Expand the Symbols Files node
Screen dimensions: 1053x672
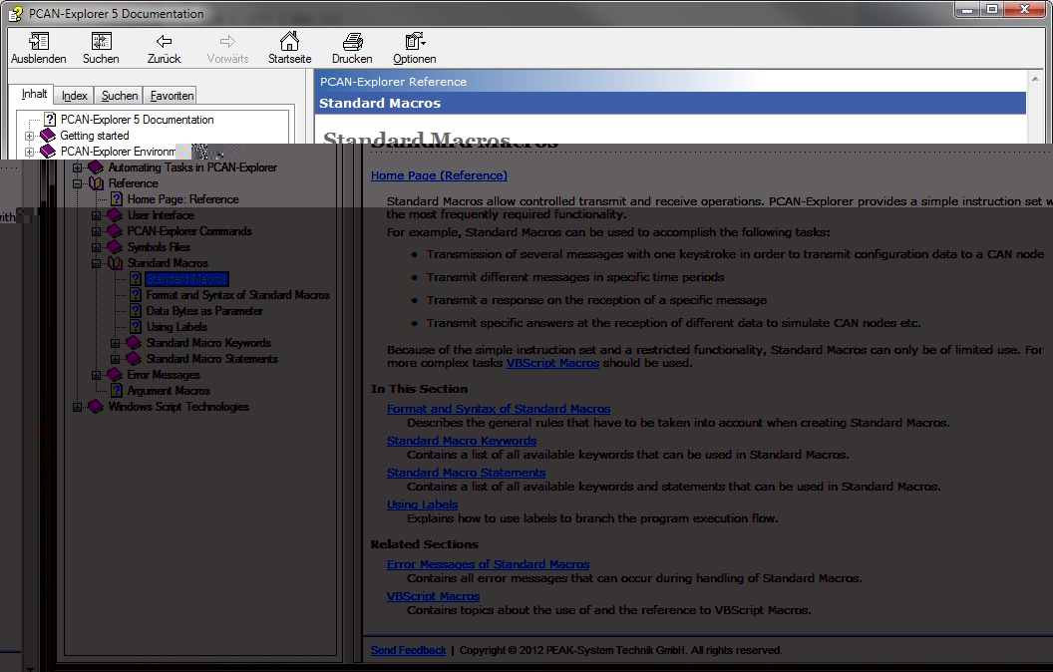[96, 247]
